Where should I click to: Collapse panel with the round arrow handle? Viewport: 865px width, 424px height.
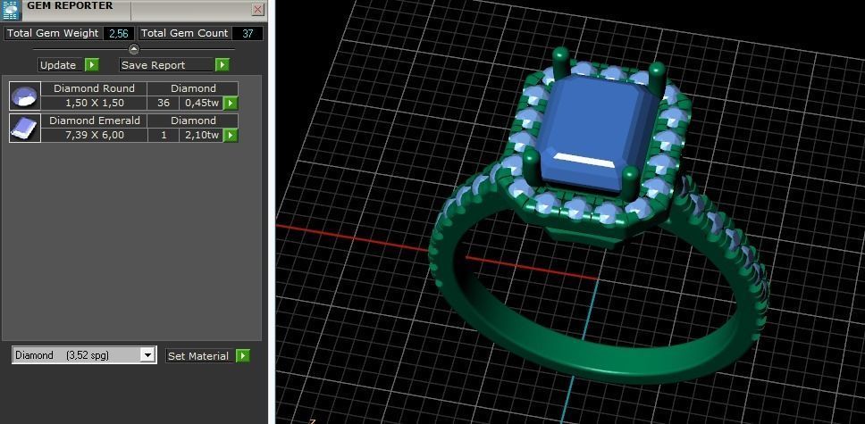click(133, 49)
